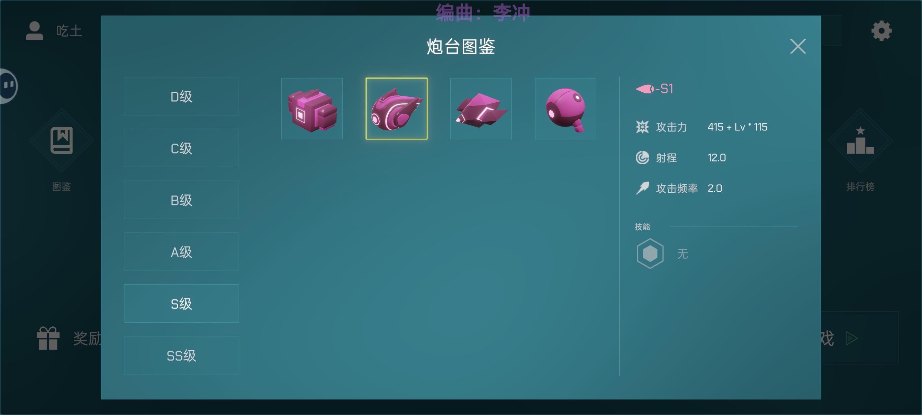The image size is (922, 415).
Task: Open the 排行榜 leaderboard icon
Action: point(860,141)
